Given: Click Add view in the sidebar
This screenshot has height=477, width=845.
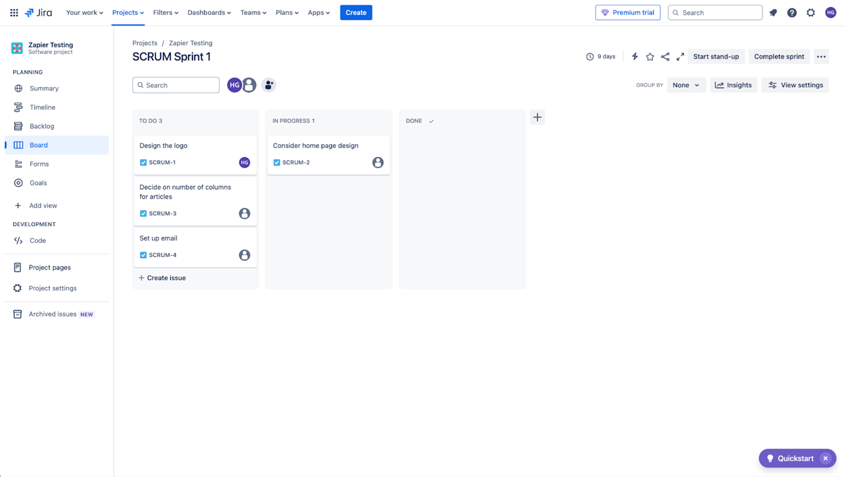Looking at the screenshot, I should (57, 206).
